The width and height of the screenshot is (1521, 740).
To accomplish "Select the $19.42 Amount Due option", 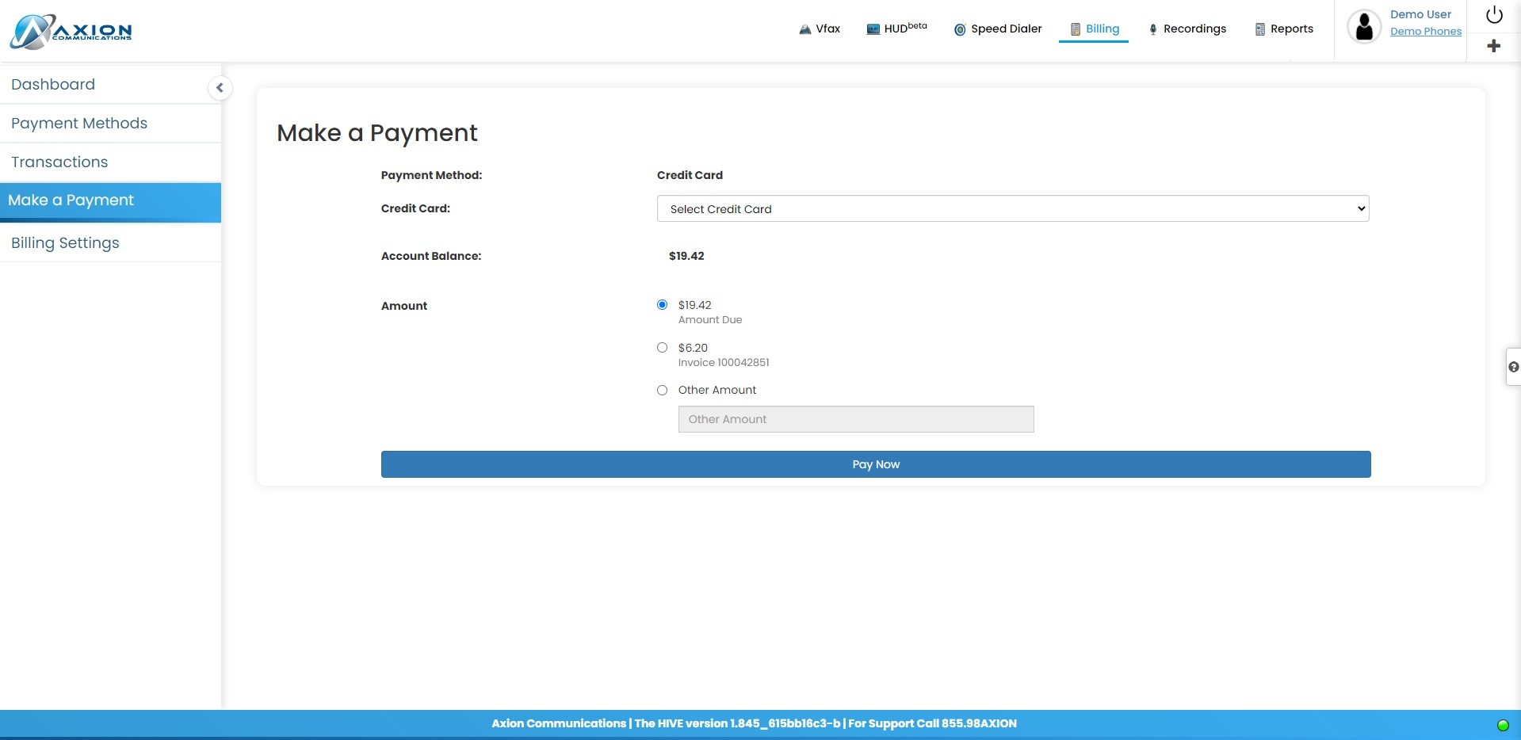I will click(662, 305).
